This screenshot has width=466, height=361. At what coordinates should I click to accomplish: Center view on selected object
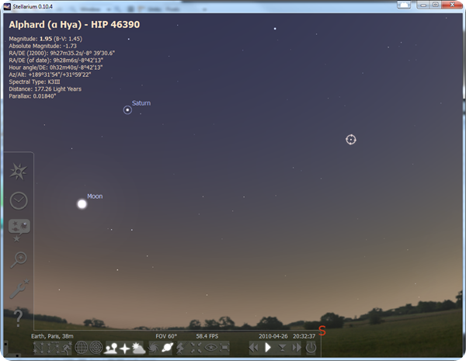196,348
